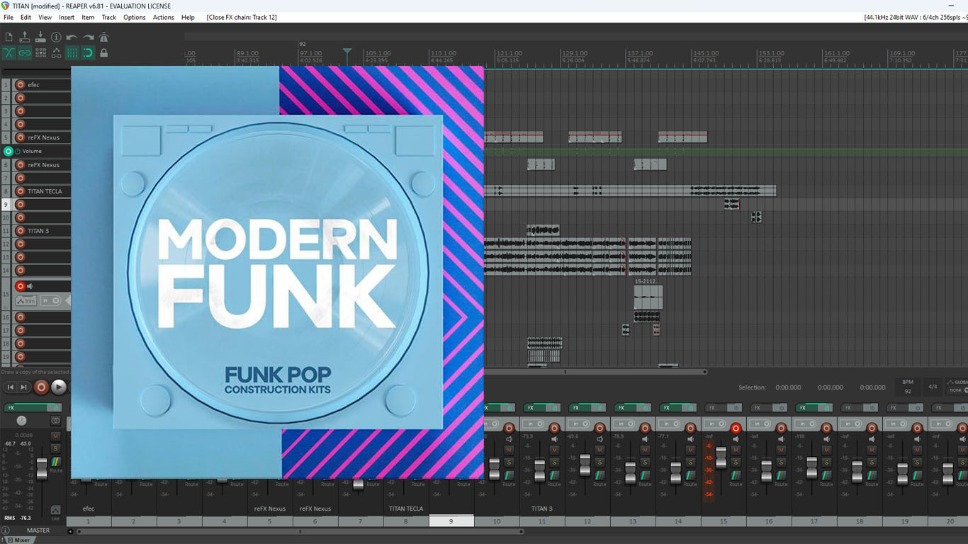Mute the master track

point(55,436)
